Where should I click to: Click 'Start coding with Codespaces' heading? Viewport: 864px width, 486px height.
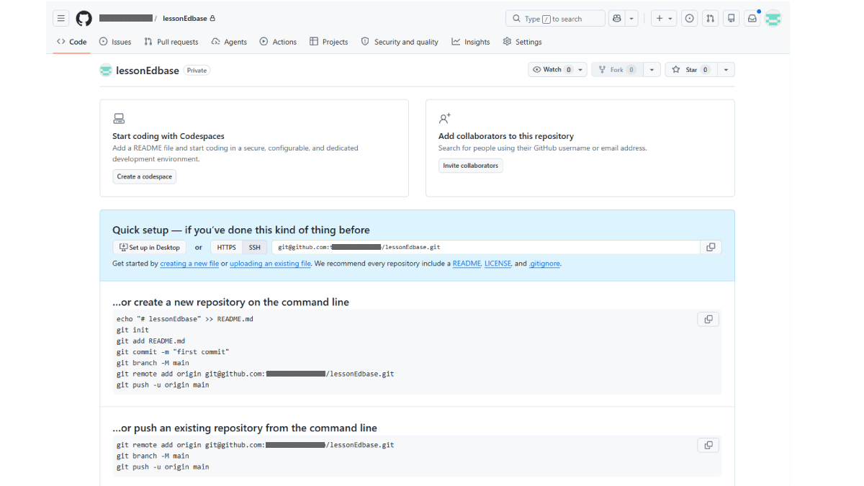(x=168, y=136)
